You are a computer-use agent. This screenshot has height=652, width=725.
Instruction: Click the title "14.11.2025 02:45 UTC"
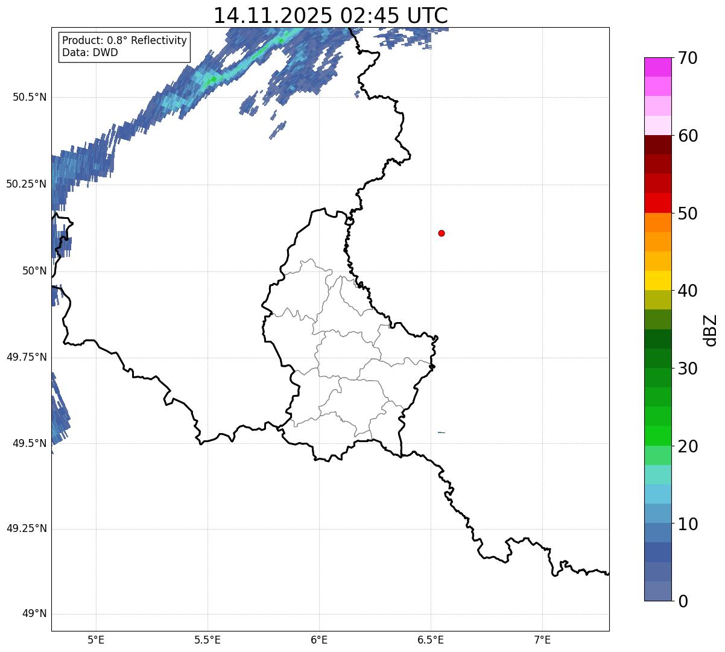coord(331,16)
